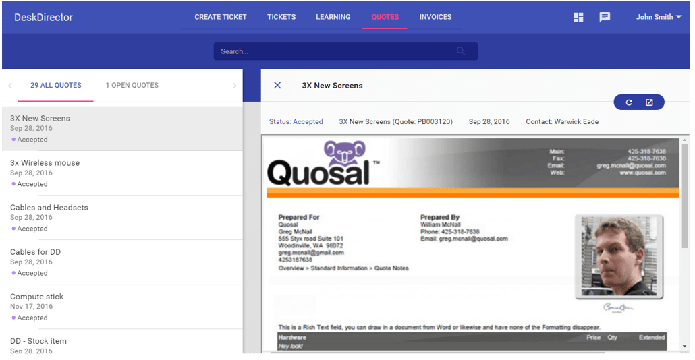Go to Create Ticket tab
The height and width of the screenshot is (360, 695).
coord(220,17)
